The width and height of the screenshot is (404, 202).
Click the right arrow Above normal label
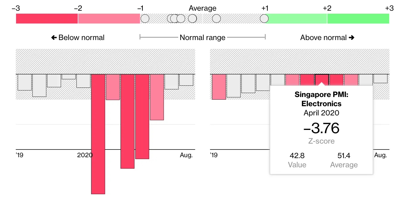click(x=327, y=38)
